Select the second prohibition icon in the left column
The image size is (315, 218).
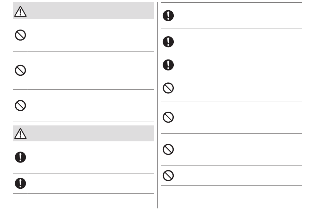pos(20,70)
